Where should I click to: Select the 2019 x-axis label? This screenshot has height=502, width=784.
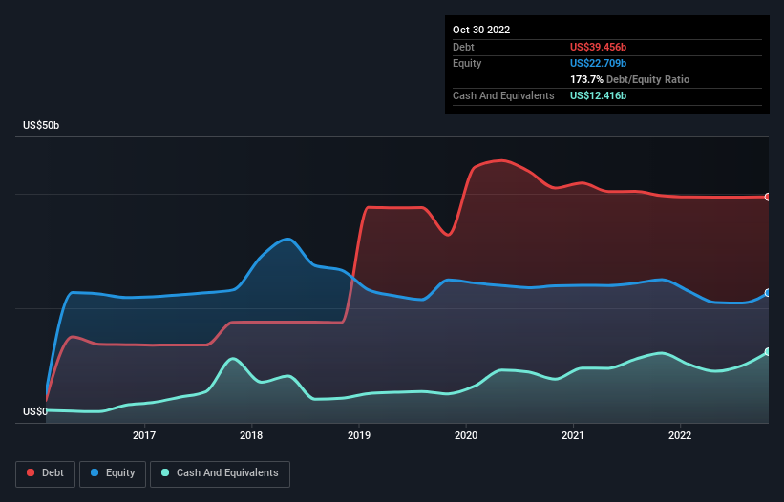pos(359,435)
